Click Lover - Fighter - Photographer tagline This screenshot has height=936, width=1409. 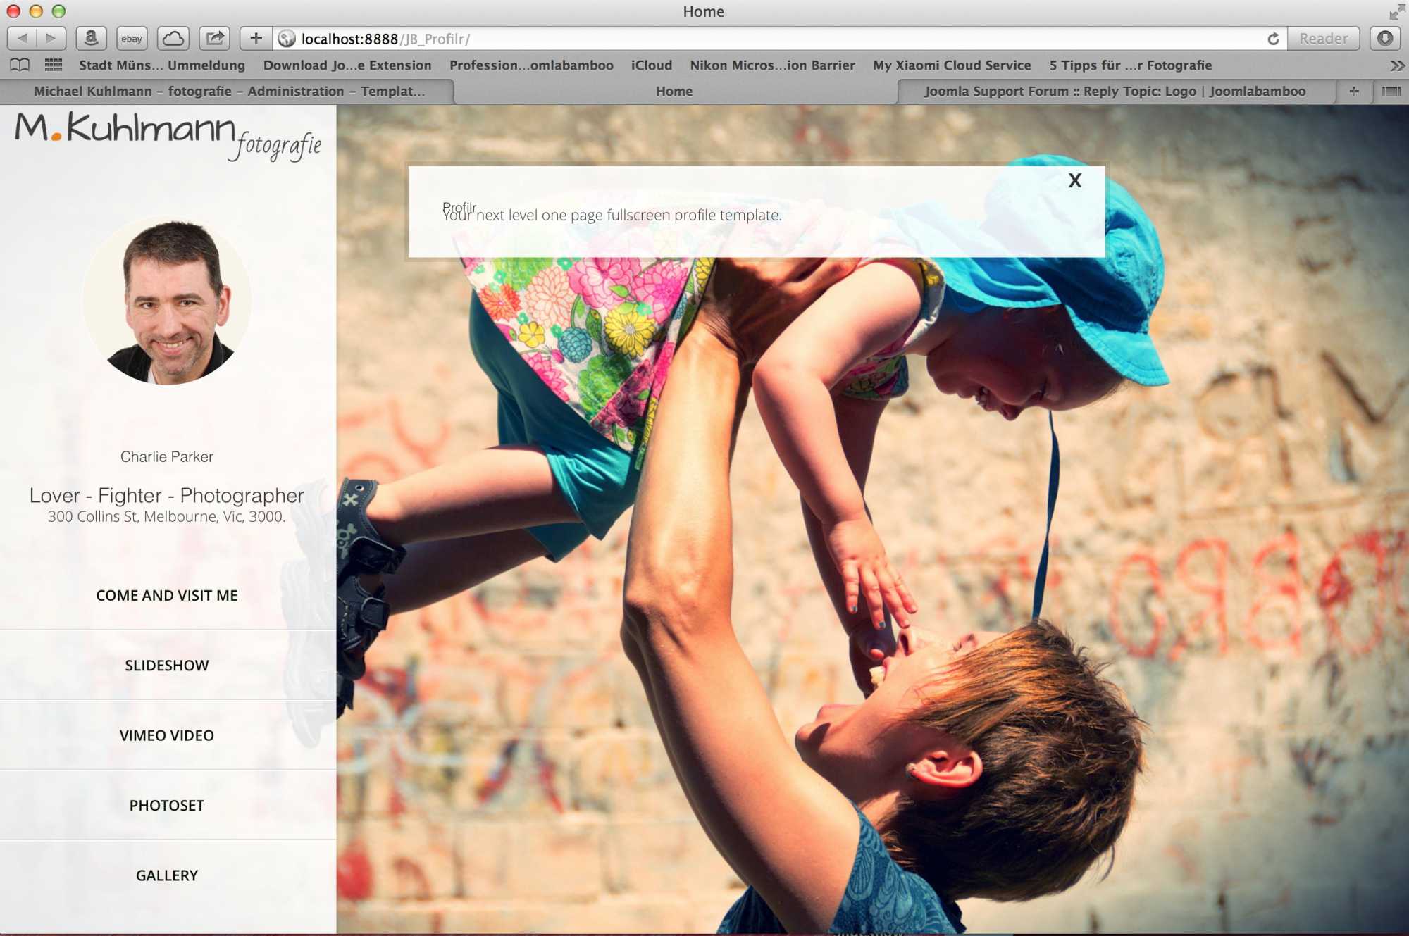pos(167,495)
